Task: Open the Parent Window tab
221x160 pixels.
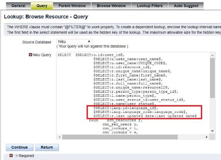Action: pyautogui.click(x=72, y=6)
